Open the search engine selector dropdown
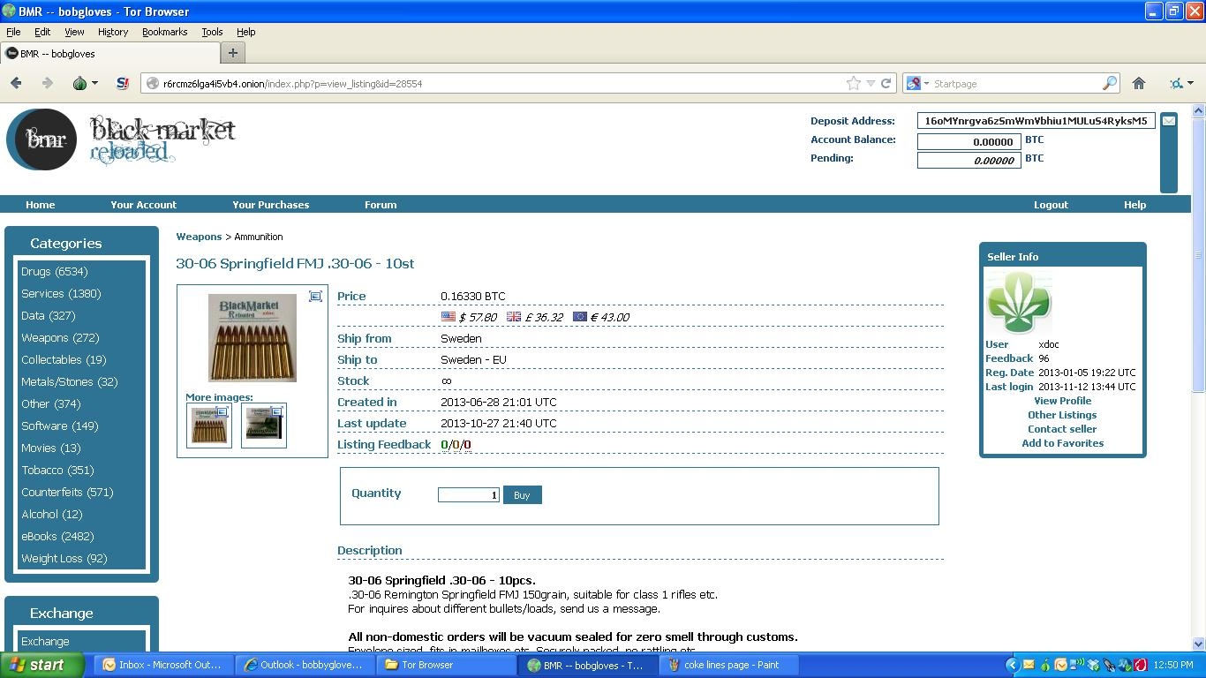The height and width of the screenshot is (678, 1206). [917, 83]
